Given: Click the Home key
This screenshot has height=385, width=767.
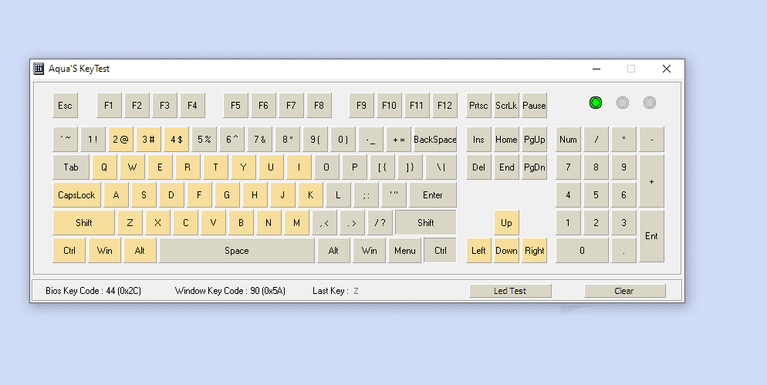Looking at the screenshot, I should 506,140.
